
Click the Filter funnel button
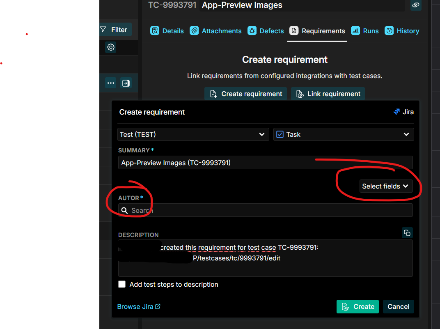coord(115,30)
